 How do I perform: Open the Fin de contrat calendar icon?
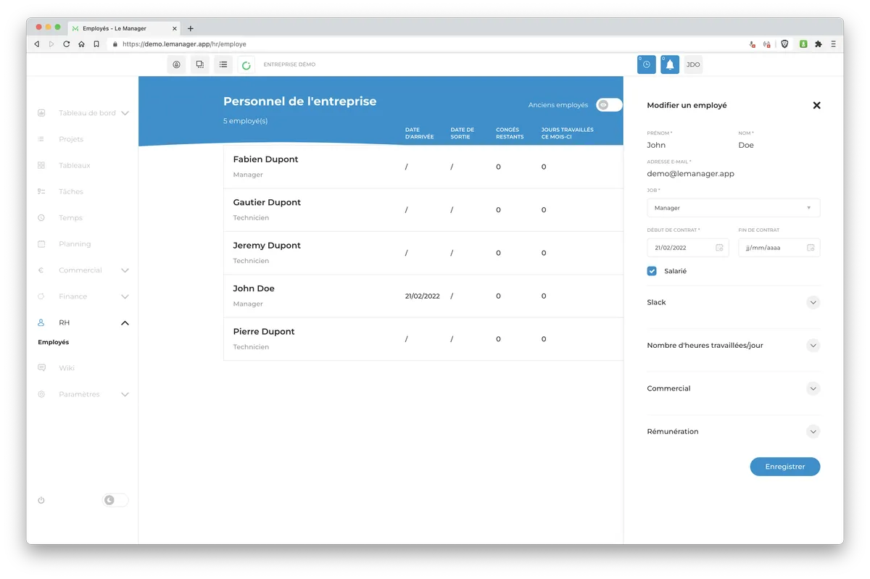[811, 248]
